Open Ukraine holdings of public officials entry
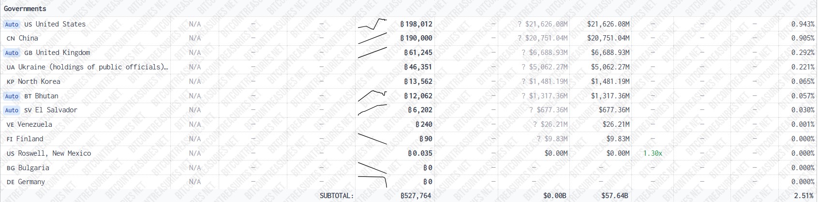This screenshot has width=818, height=202. pyautogui.click(x=93, y=67)
